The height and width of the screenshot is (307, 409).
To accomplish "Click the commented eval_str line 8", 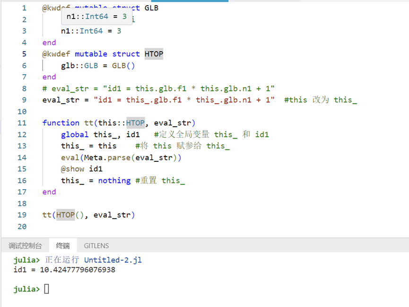I will click(158, 88).
